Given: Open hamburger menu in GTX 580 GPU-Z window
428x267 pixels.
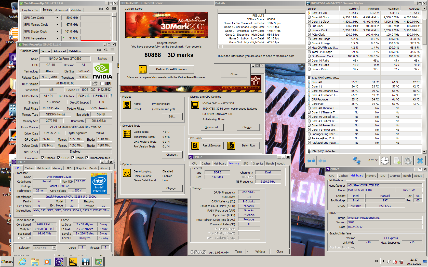Looking at the screenshot, I should (112, 50).
